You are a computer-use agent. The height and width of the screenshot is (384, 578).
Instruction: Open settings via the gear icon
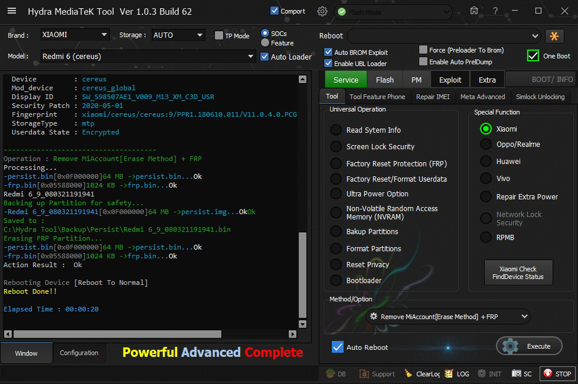(322, 11)
